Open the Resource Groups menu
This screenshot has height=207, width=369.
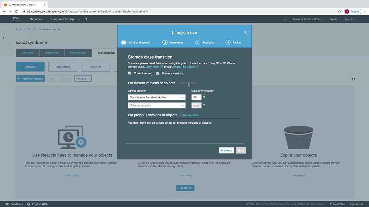coord(65,19)
